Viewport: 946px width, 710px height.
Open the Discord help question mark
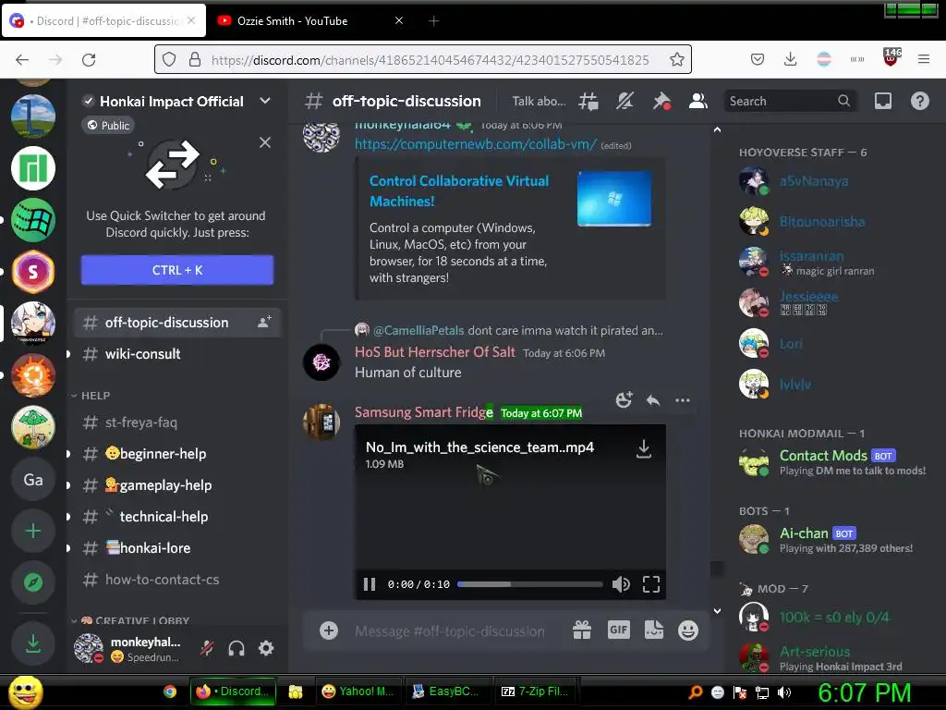(920, 101)
